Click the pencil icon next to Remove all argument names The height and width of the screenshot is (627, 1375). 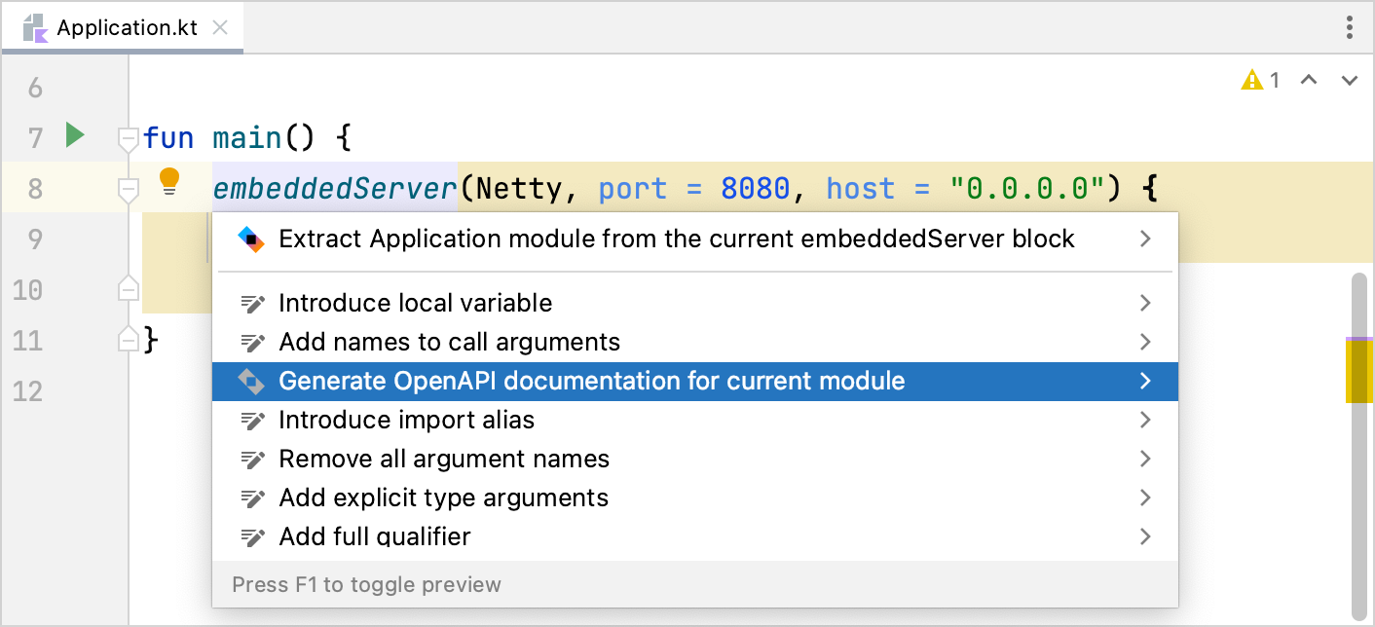pyautogui.click(x=253, y=459)
